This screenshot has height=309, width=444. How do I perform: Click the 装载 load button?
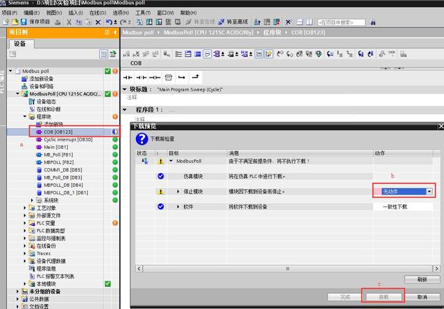pyautogui.click(x=384, y=297)
